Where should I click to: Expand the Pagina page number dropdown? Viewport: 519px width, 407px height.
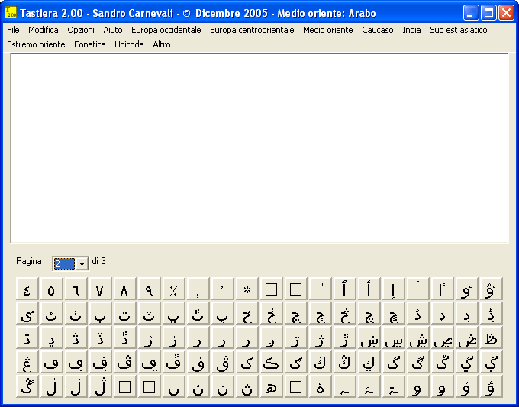[x=82, y=264]
